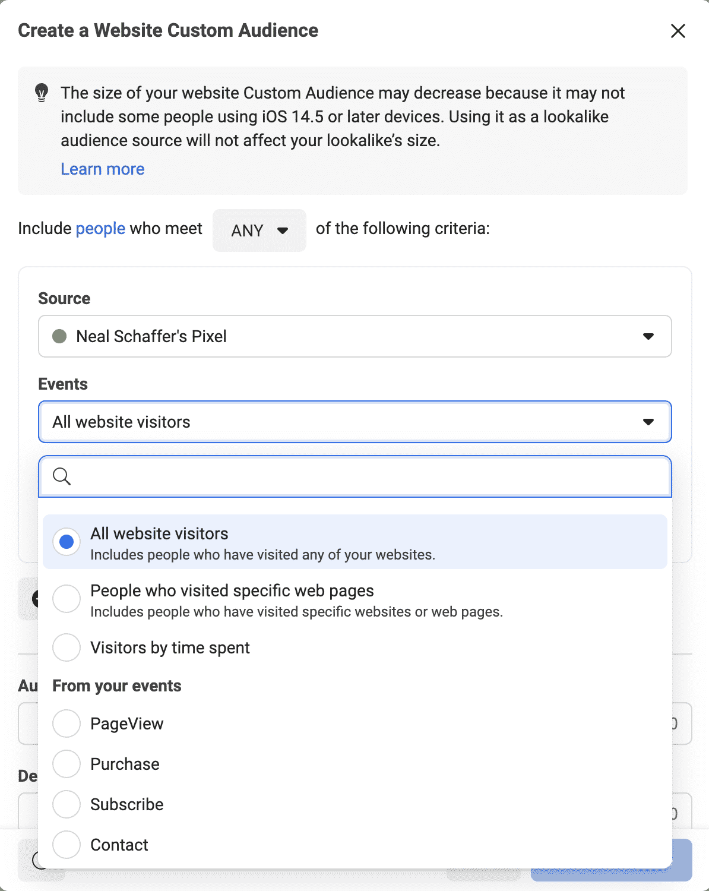Click the people hyperlink in the criteria sentence

click(99, 228)
